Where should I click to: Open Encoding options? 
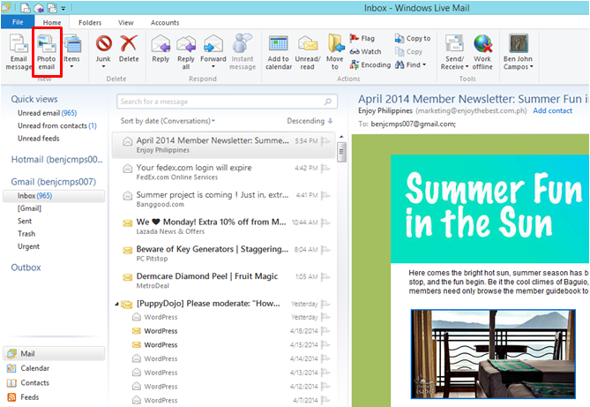370,64
